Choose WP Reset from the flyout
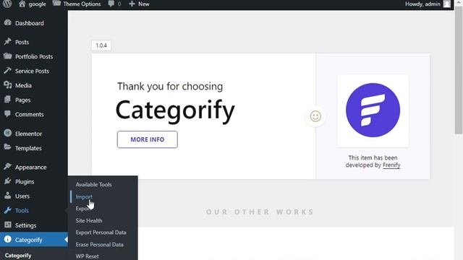This screenshot has width=463, height=260. tap(87, 256)
